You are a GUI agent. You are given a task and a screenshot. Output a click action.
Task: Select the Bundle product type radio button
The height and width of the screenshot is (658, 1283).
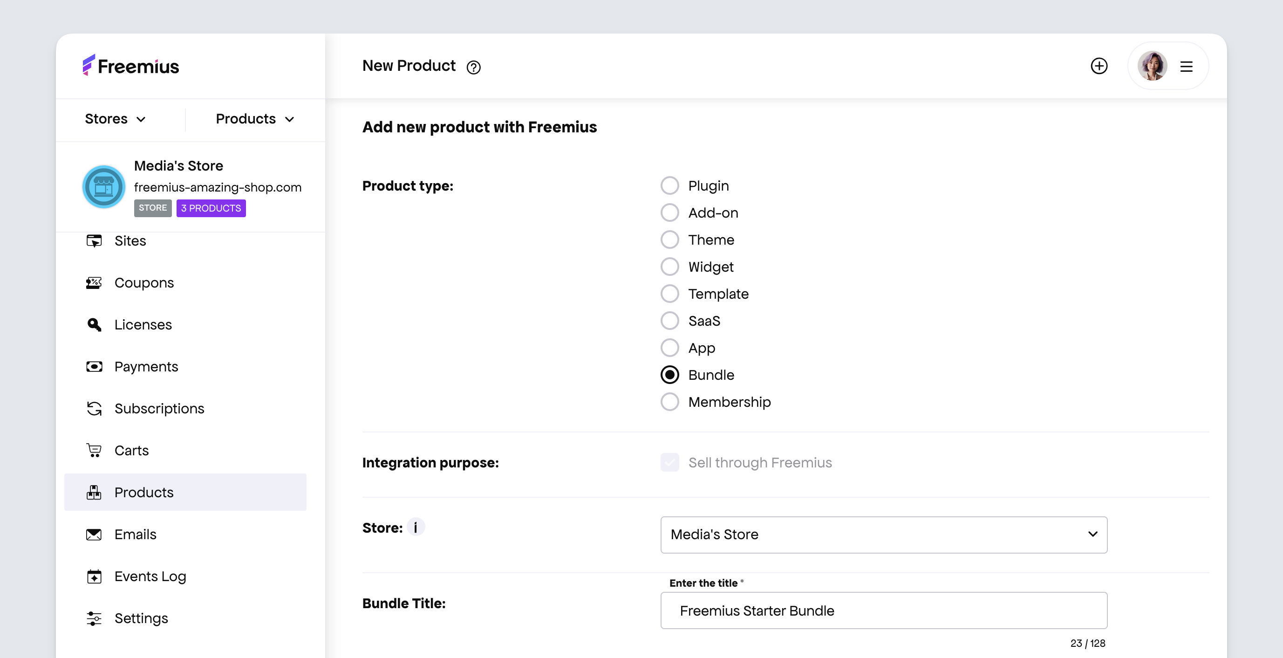[x=669, y=374]
